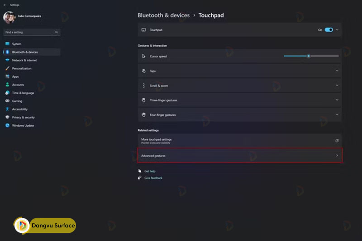Click the Give feedback link

[153, 178]
